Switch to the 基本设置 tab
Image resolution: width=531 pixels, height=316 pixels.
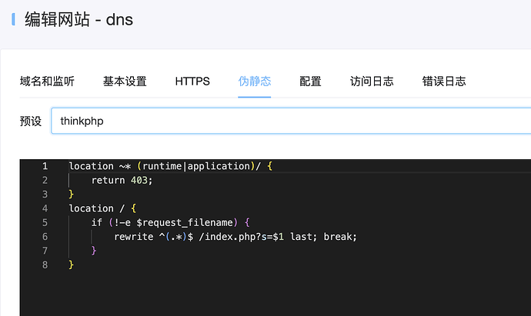click(125, 81)
